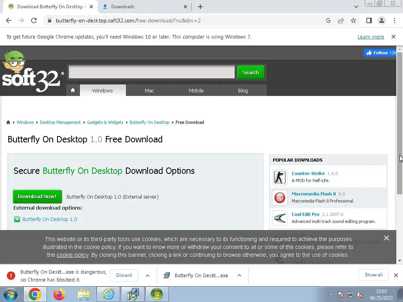The height and width of the screenshot is (302, 403).
Task: Open a new browser tab
Action: pos(200,7)
